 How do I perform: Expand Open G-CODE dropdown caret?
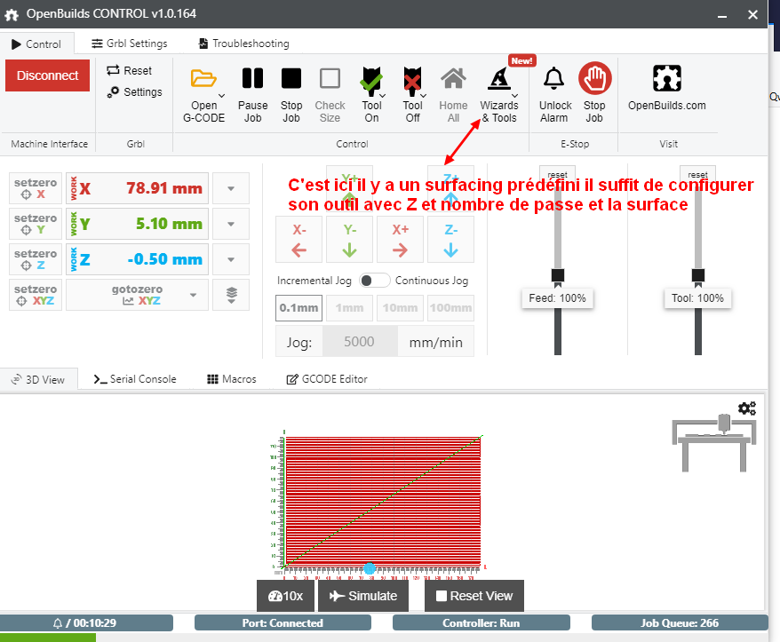pyautogui.click(x=222, y=96)
